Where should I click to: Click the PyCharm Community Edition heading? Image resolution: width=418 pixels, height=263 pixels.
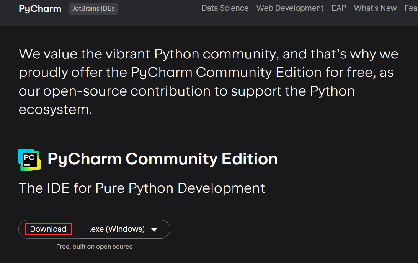163,159
